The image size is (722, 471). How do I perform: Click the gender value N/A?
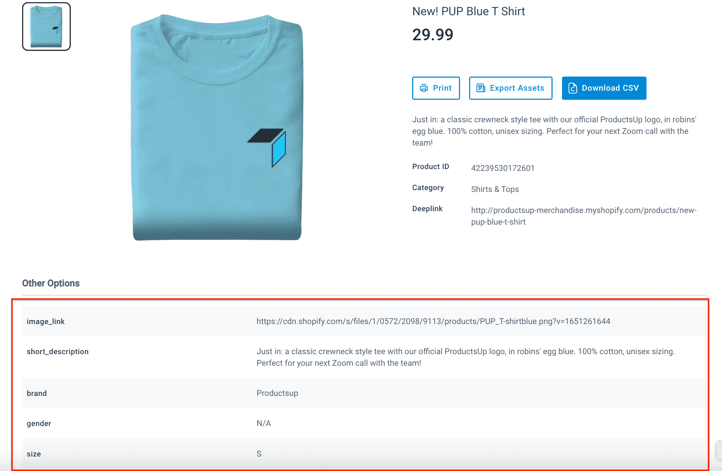coord(264,423)
